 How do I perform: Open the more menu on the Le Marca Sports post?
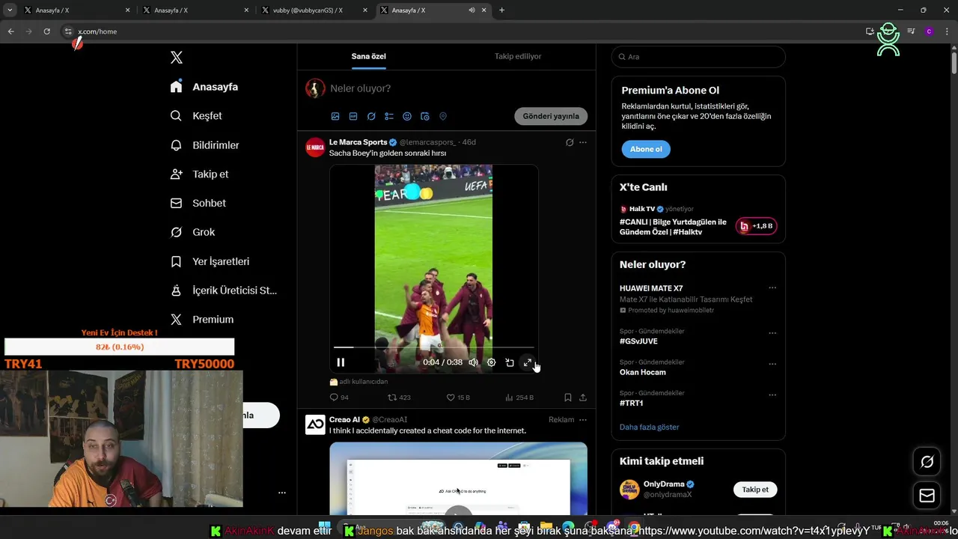click(583, 142)
